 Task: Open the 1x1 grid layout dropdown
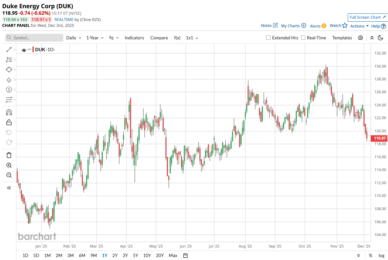pos(192,38)
